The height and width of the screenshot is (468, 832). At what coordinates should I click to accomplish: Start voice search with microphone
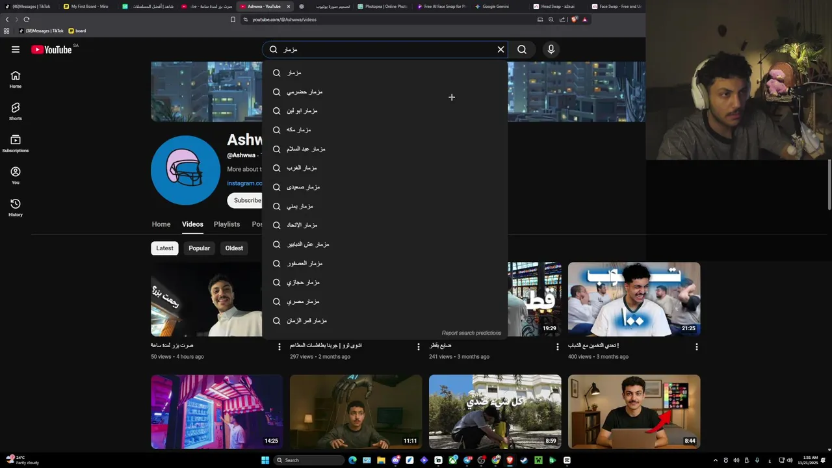click(551, 49)
